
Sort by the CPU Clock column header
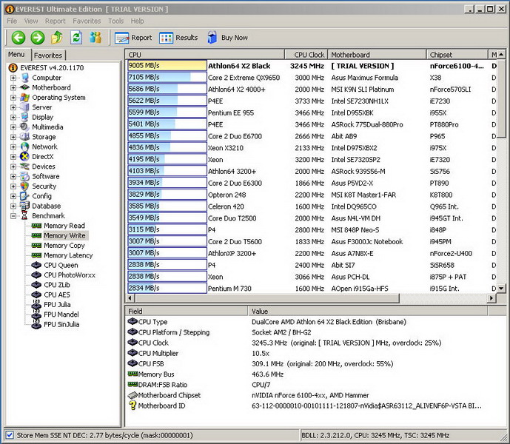pyautogui.click(x=306, y=55)
